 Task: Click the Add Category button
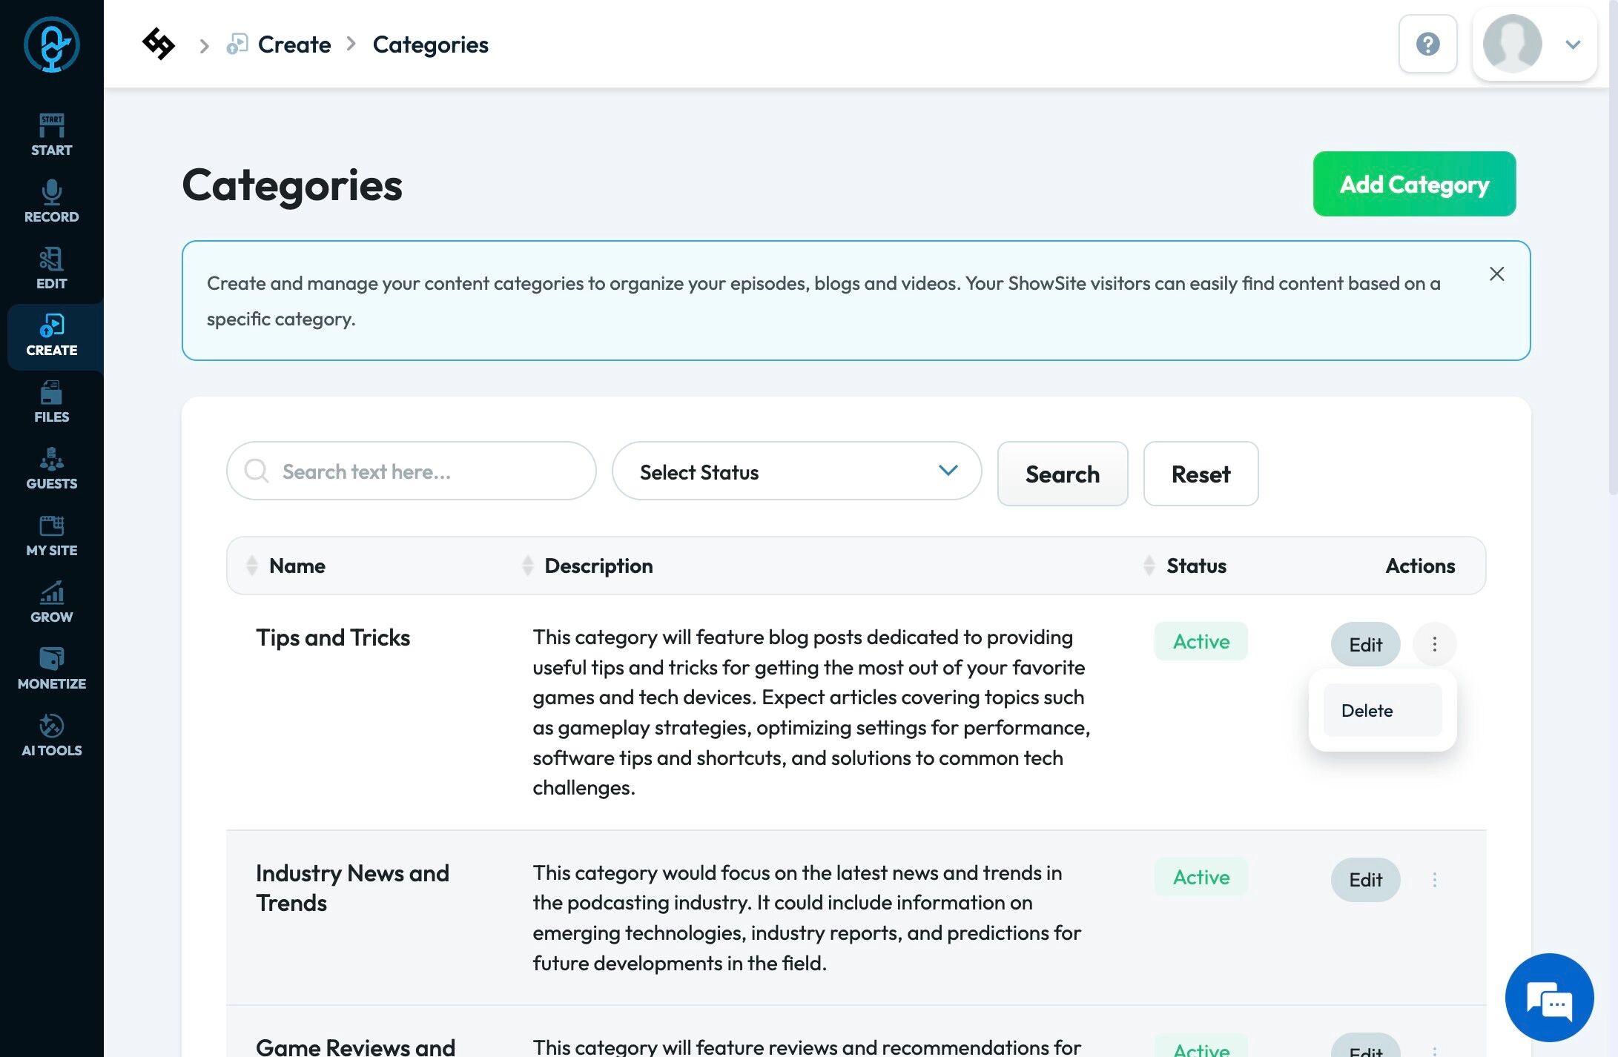click(x=1413, y=184)
